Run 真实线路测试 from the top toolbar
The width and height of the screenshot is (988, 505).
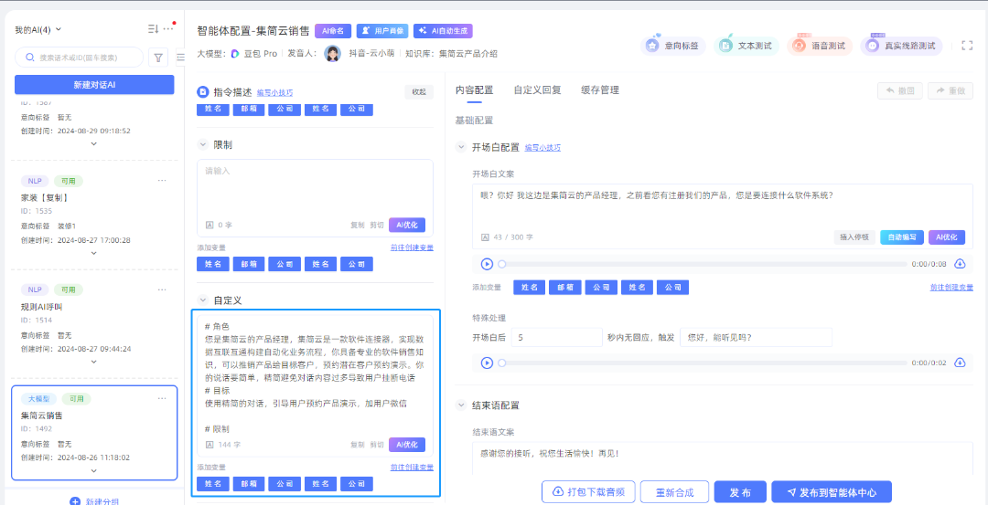[901, 46]
